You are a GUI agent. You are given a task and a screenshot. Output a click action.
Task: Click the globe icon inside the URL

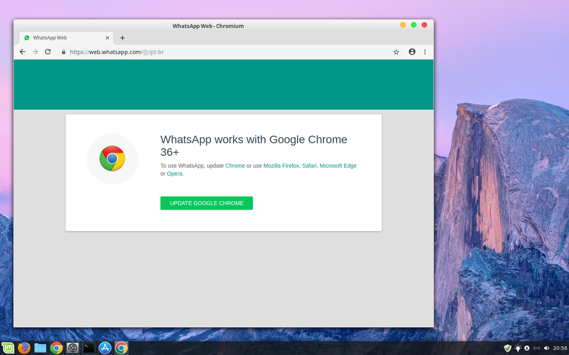pyautogui.click(x=145, y=52)
